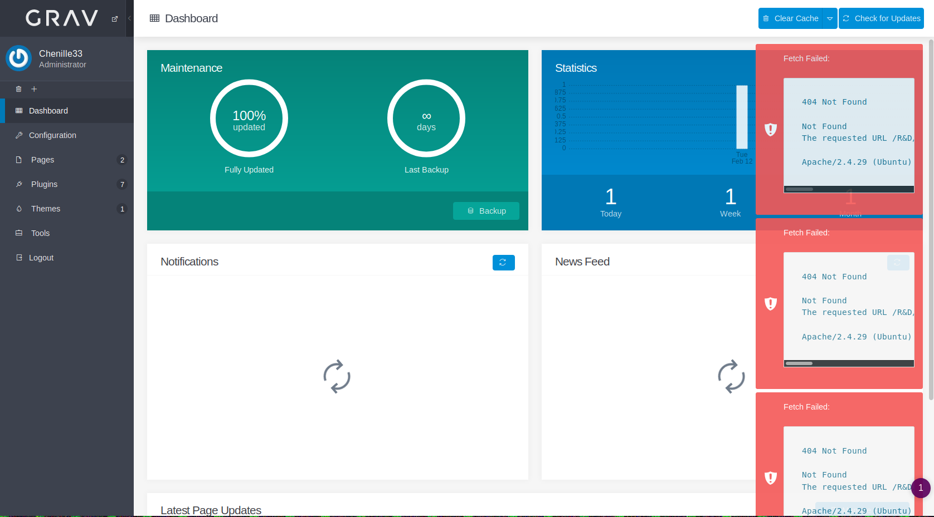Click the Today visitor count
Screen dimensions: 934x517
point(611,196)
